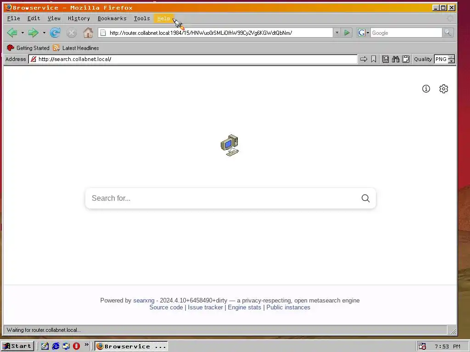Open the Source code link
Screen dimensions: 470x352
click(x=166, y=308)
